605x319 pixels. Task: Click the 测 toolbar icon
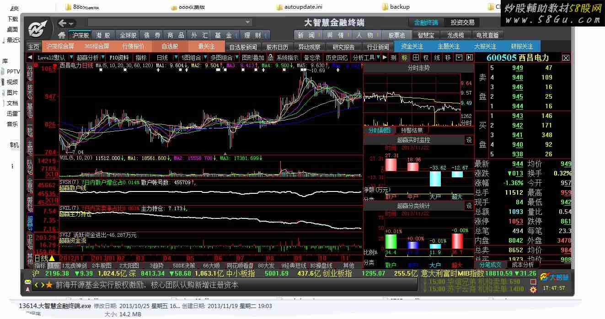click(393, 58)
